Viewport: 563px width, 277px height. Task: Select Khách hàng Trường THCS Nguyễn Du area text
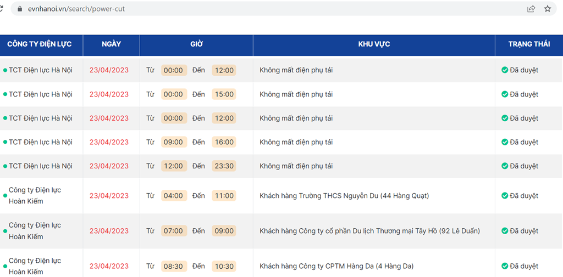344,196
